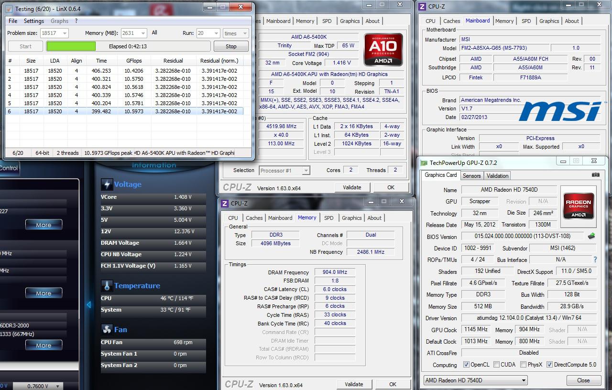The height and width of the screenshot is (390, 612).
Task: Click the CPU Fan 698 rpm reading
Action: click(x=183, y=342)
